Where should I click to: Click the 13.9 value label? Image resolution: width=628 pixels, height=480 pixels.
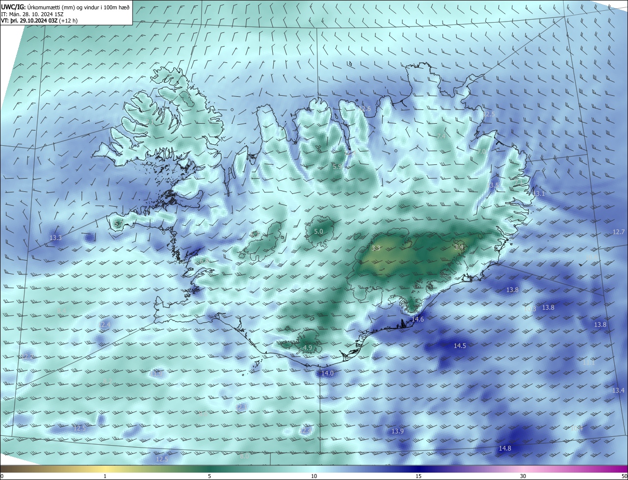397,431
